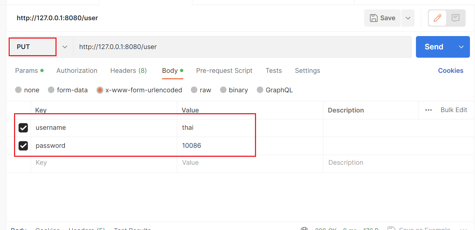Switch to the Tests tab
Image resolution: width=475 pixels, height=230 pixels.
click(x=274, y=71)
